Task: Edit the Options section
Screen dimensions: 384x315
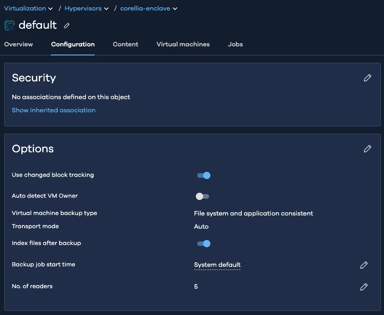Action: (368, 149)
